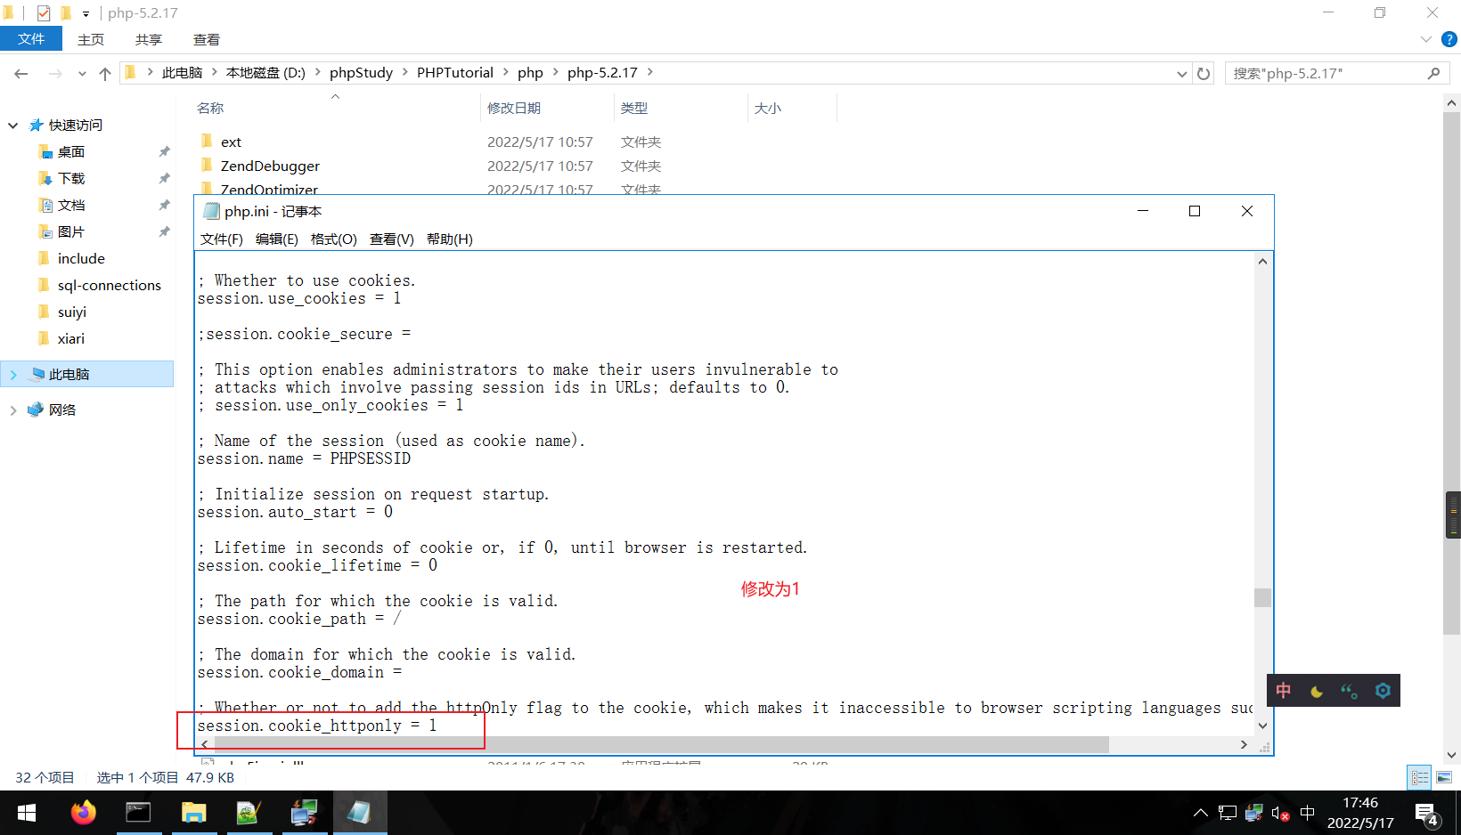Open Notepad 格式(O) menu

tap(334, 239)
